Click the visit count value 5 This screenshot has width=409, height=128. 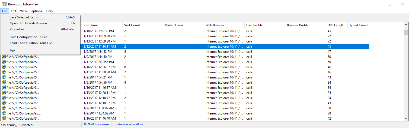[x=125, y=52]
